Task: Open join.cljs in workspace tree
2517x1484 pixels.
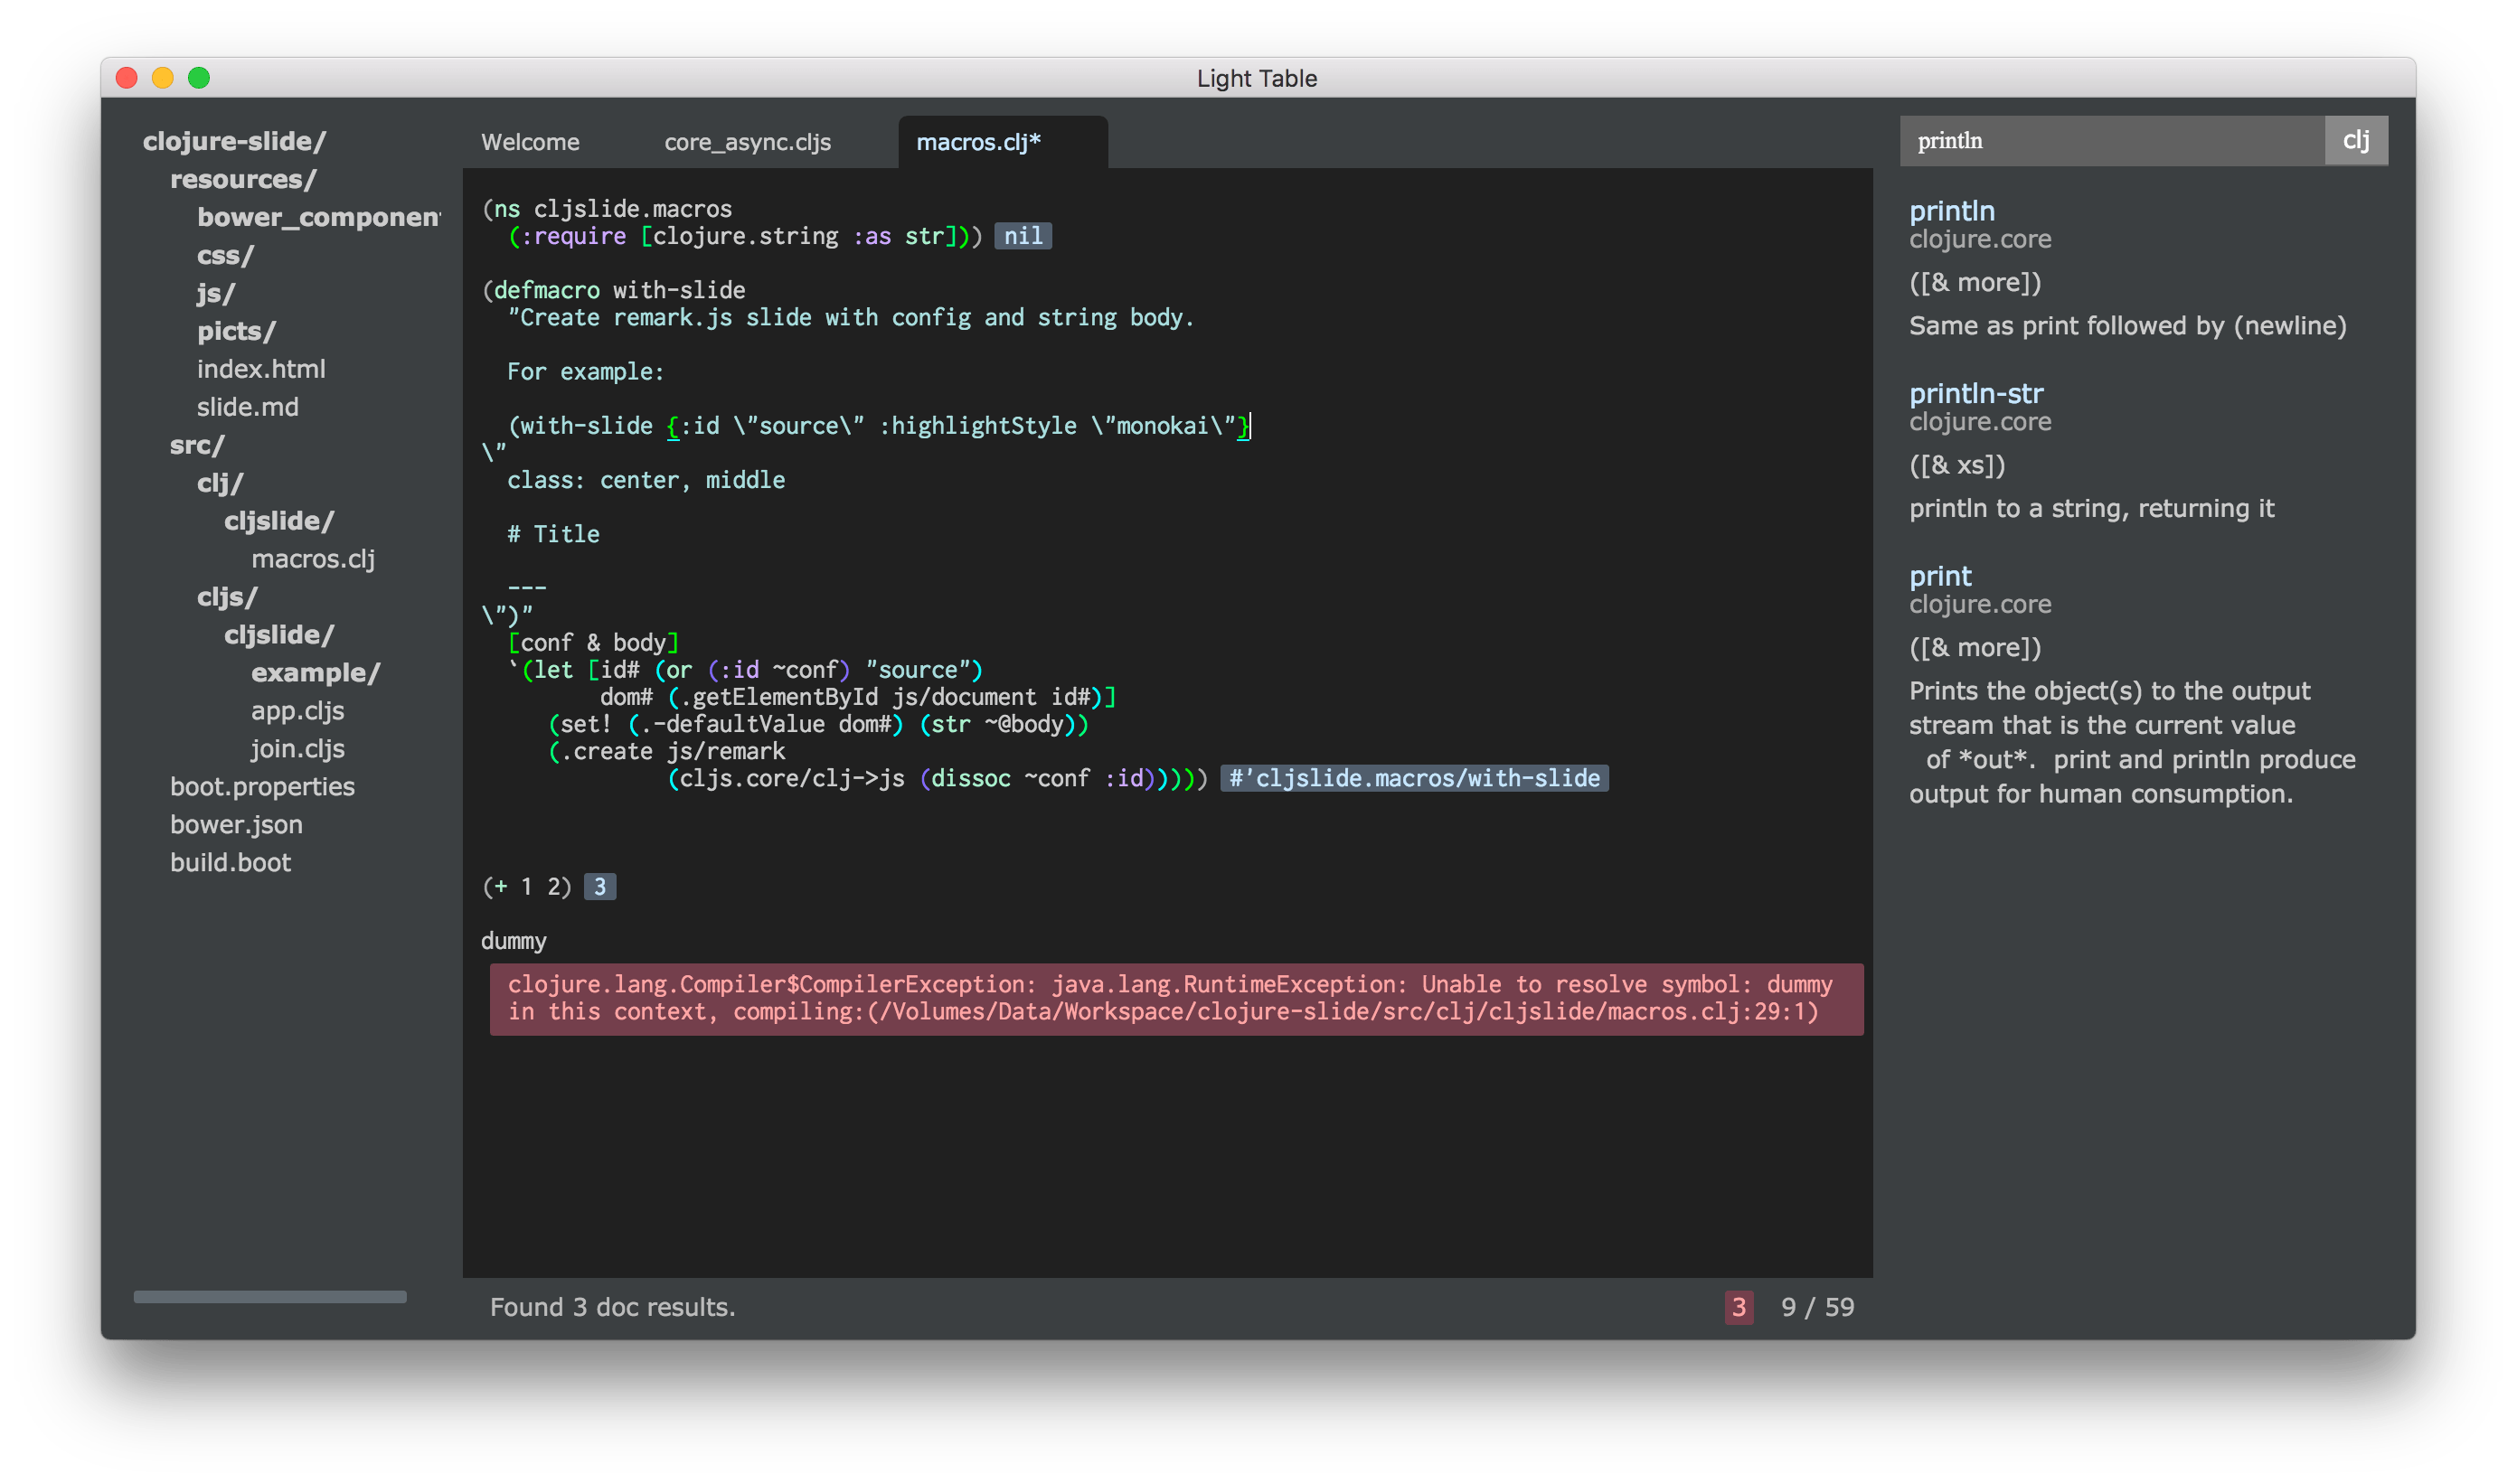Action: (x=297, y=749)
